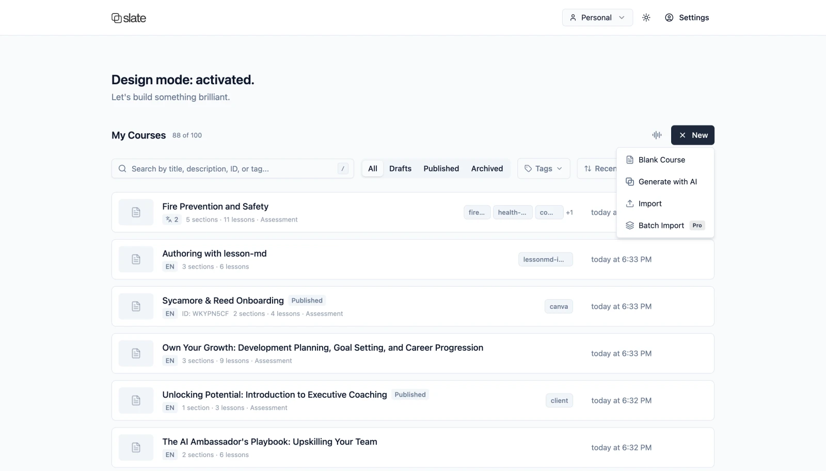Click the slash shortcut key hint
This screenshot has width=826, height=471.
click(x=343, y=168)
